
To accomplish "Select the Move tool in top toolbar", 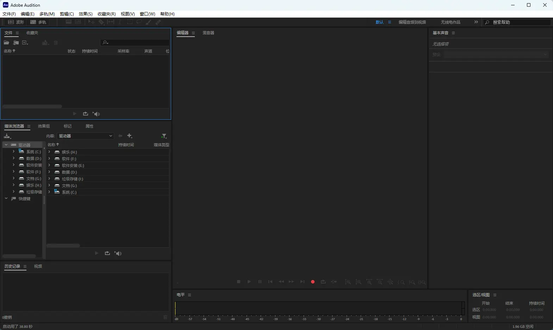I will [x=91, y=22].
